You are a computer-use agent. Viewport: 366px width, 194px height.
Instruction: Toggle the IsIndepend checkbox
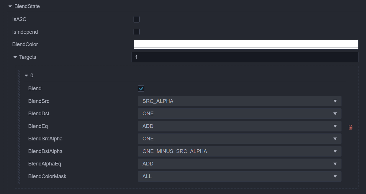click(136, 32)
